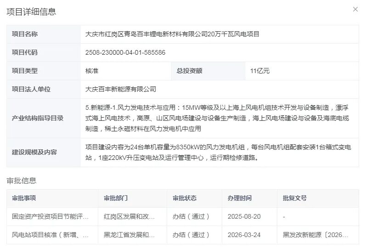The width and height of the screenshot is (366, 249).
Task: Click the 建设规模及内容 description text
Action: pyautogui.click(x=218, y=153)
